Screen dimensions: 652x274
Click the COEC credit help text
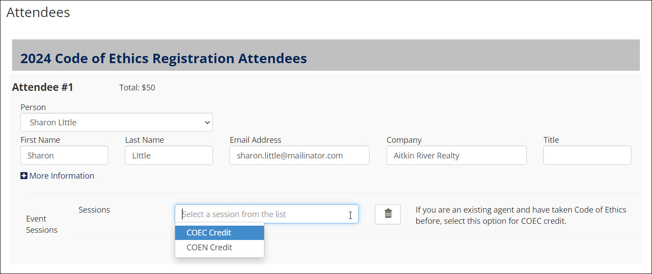coord(521,215)
